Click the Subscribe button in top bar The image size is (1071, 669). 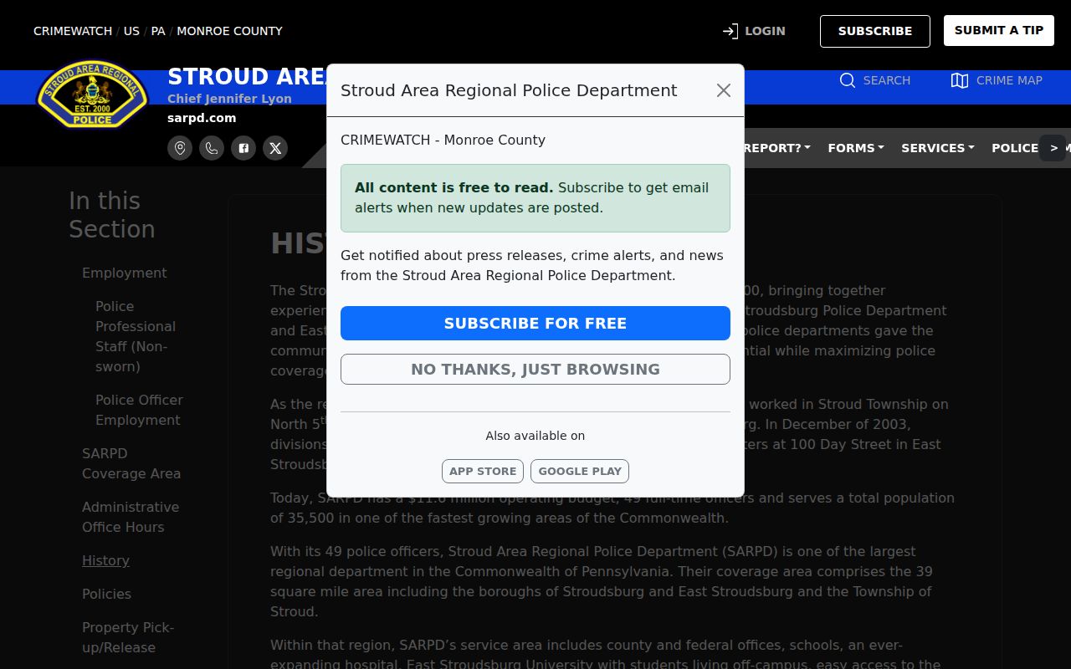[875, 31]
